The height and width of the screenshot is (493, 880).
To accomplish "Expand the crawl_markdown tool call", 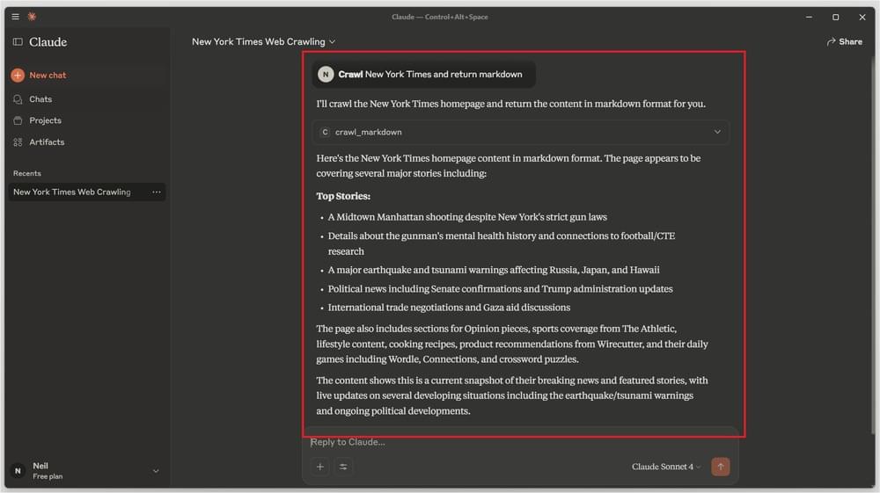I will tap(717, 133).
